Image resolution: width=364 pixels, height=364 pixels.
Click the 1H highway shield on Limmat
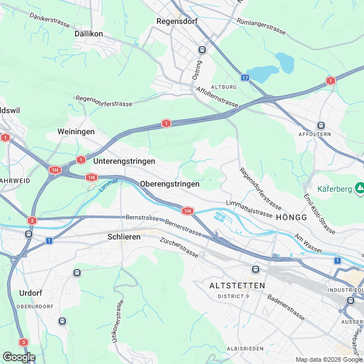188,211
